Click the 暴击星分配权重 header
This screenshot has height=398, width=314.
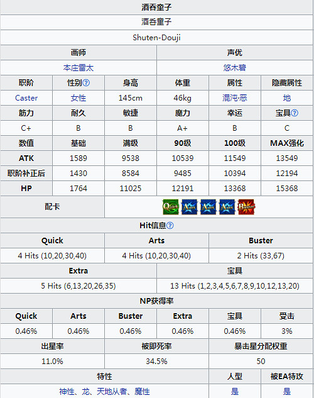pyautogui.click(x=261, y=346)
